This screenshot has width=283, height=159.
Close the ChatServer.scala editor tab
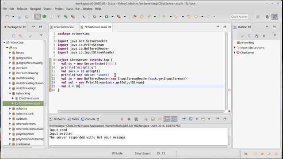(110, 27)
